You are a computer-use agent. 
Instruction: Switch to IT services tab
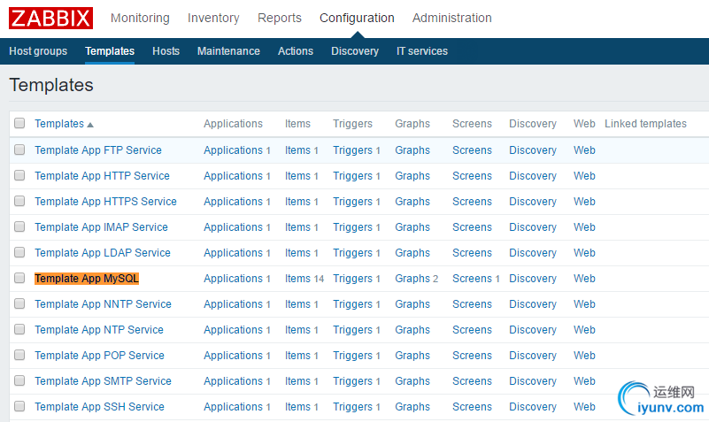tap(422, 51)
